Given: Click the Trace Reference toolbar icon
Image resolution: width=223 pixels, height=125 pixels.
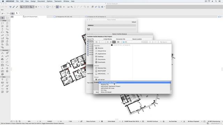Looking at the screenshot, I should (57, 7).
